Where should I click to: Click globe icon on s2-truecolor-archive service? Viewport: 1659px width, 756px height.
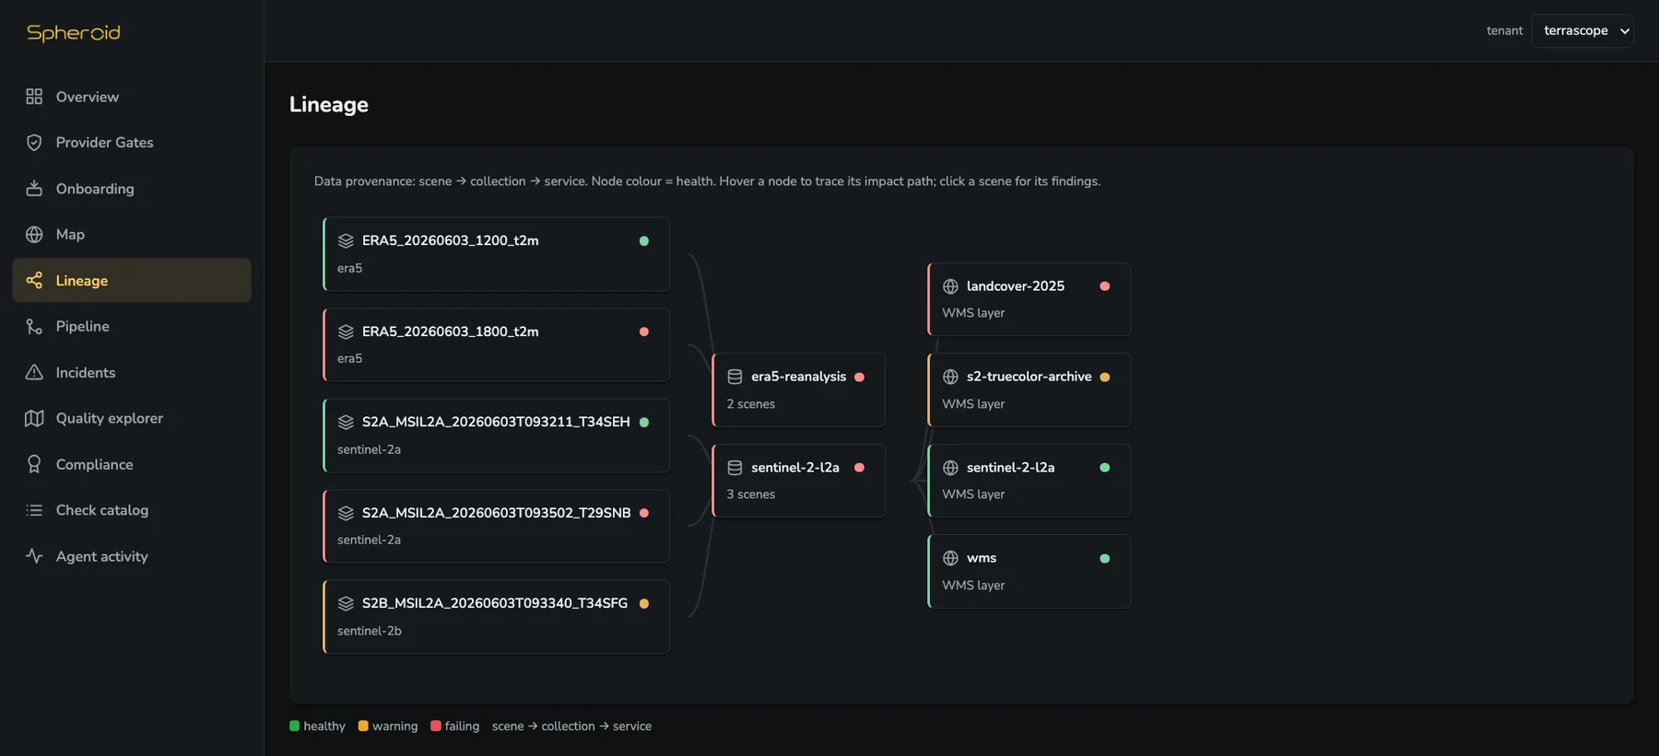(x=950, y=377)
